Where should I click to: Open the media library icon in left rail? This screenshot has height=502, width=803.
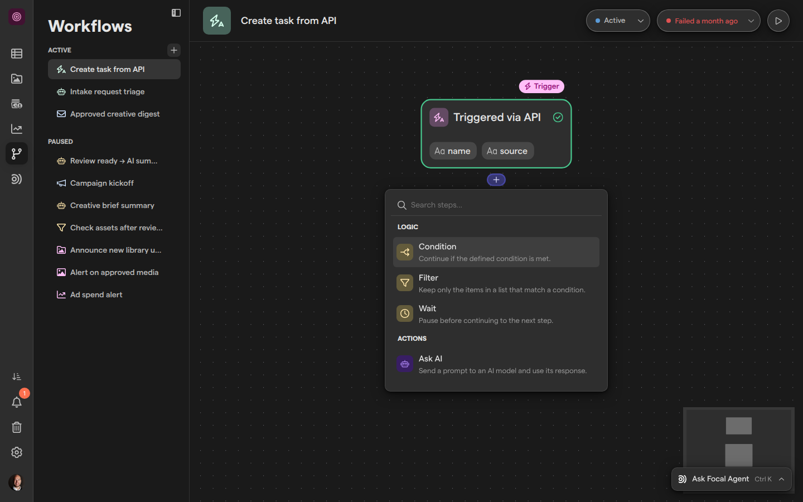[x=17, y=79]
